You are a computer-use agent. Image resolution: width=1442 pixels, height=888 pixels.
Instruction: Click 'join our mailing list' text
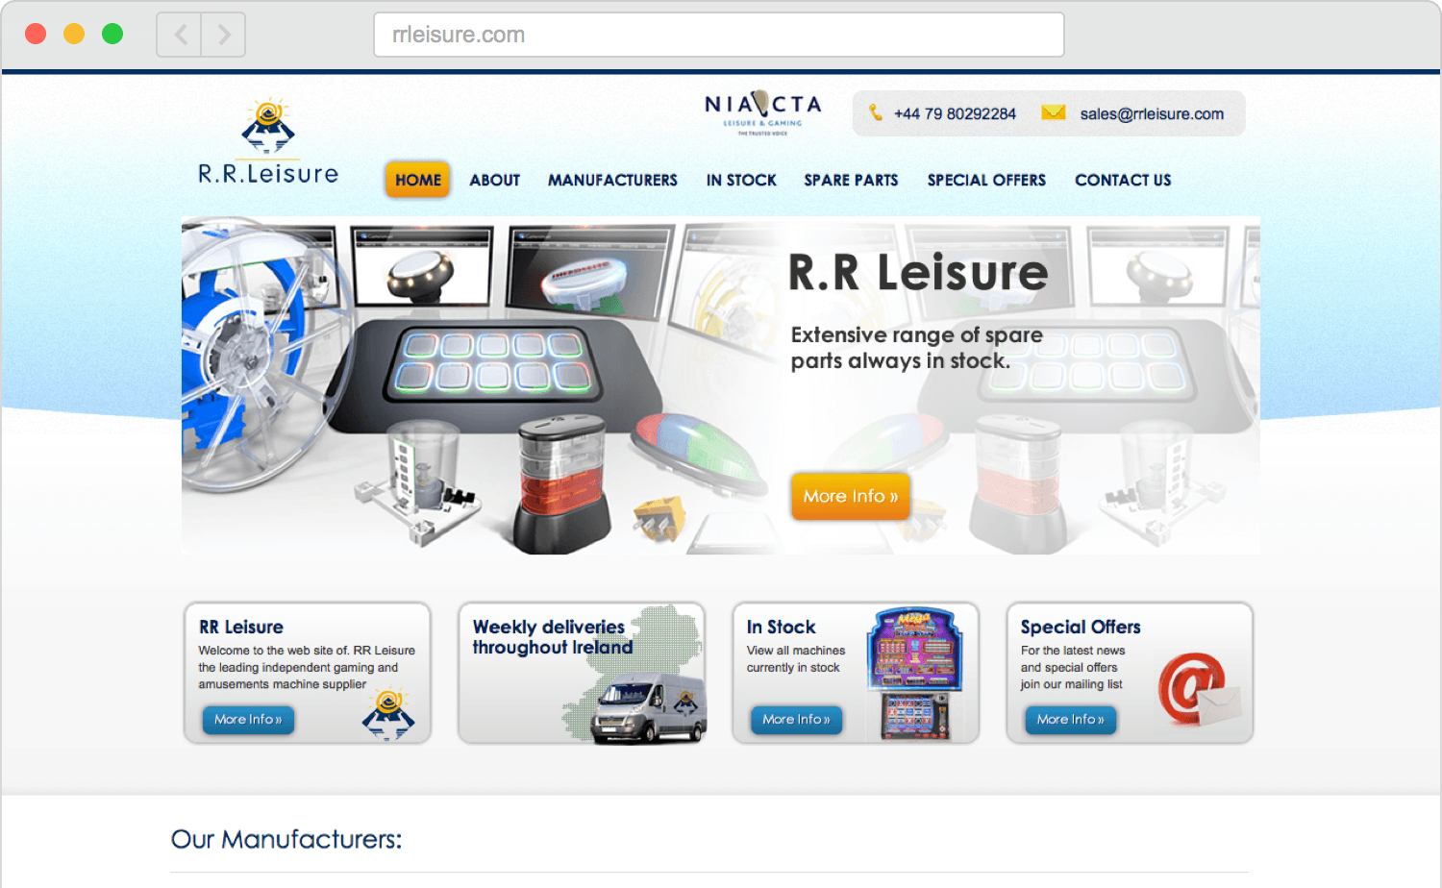click(1071, 684)
